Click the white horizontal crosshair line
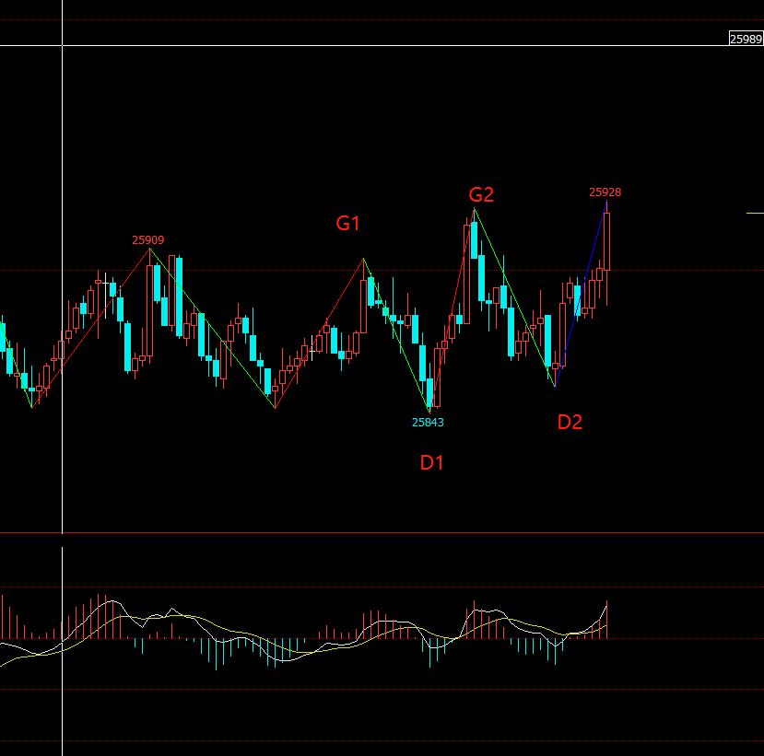Viewport: 764px width, 756px height. click(x=369, y=45)
